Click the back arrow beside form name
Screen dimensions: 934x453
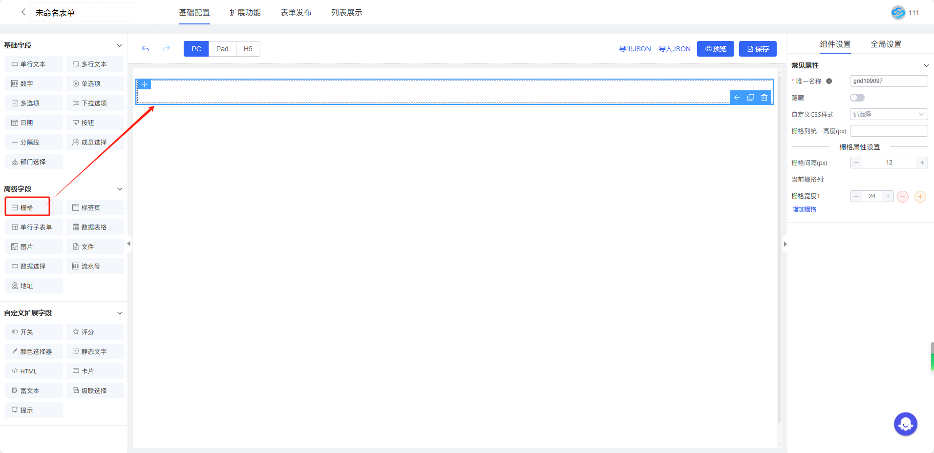click(23, 12)
